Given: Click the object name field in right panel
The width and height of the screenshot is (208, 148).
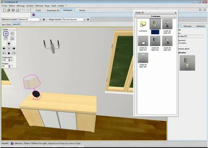Looking at the screenshot, I should pyautogui.click(x=191, y=36).
